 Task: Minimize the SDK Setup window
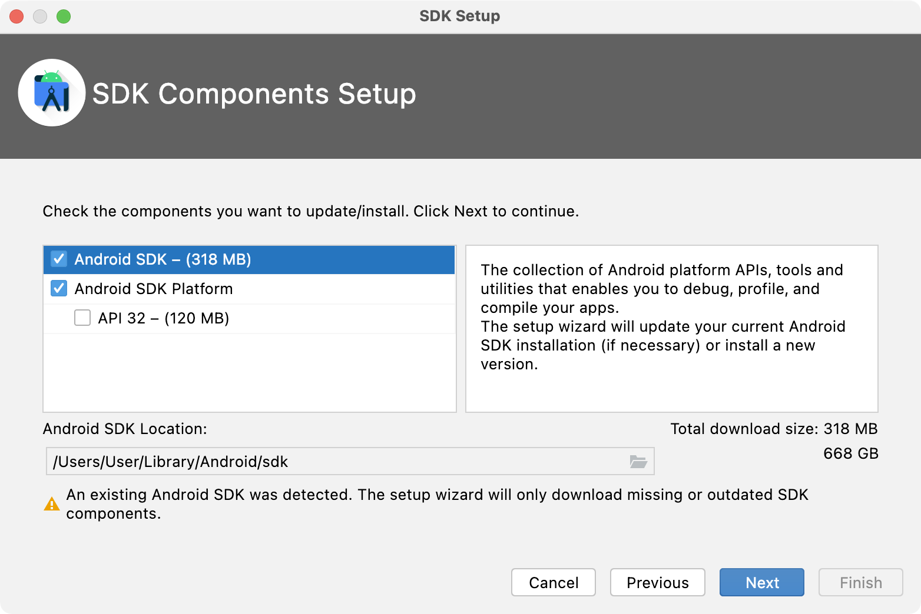(40, 16)
